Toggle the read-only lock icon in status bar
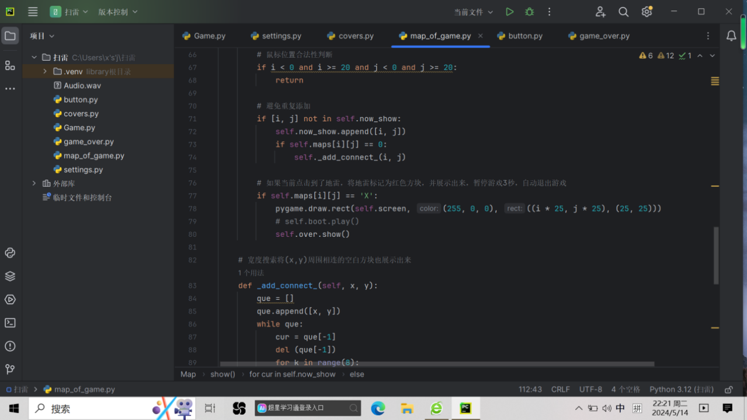Viewport: 747px width, 420px height. [x=729, y=390]
